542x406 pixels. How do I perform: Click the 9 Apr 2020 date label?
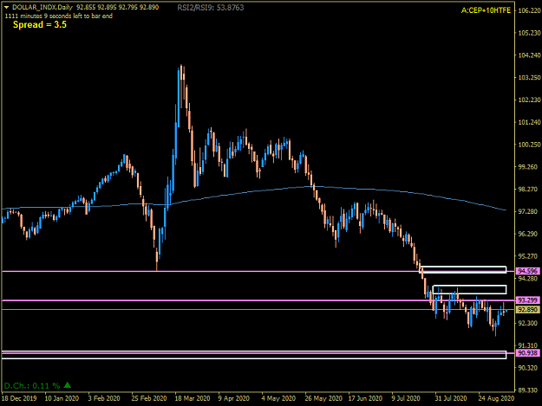tap(233, 398)
